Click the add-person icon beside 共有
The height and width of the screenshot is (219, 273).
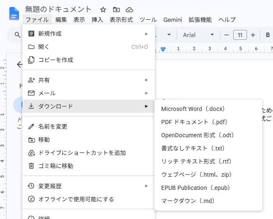(31, 80)
